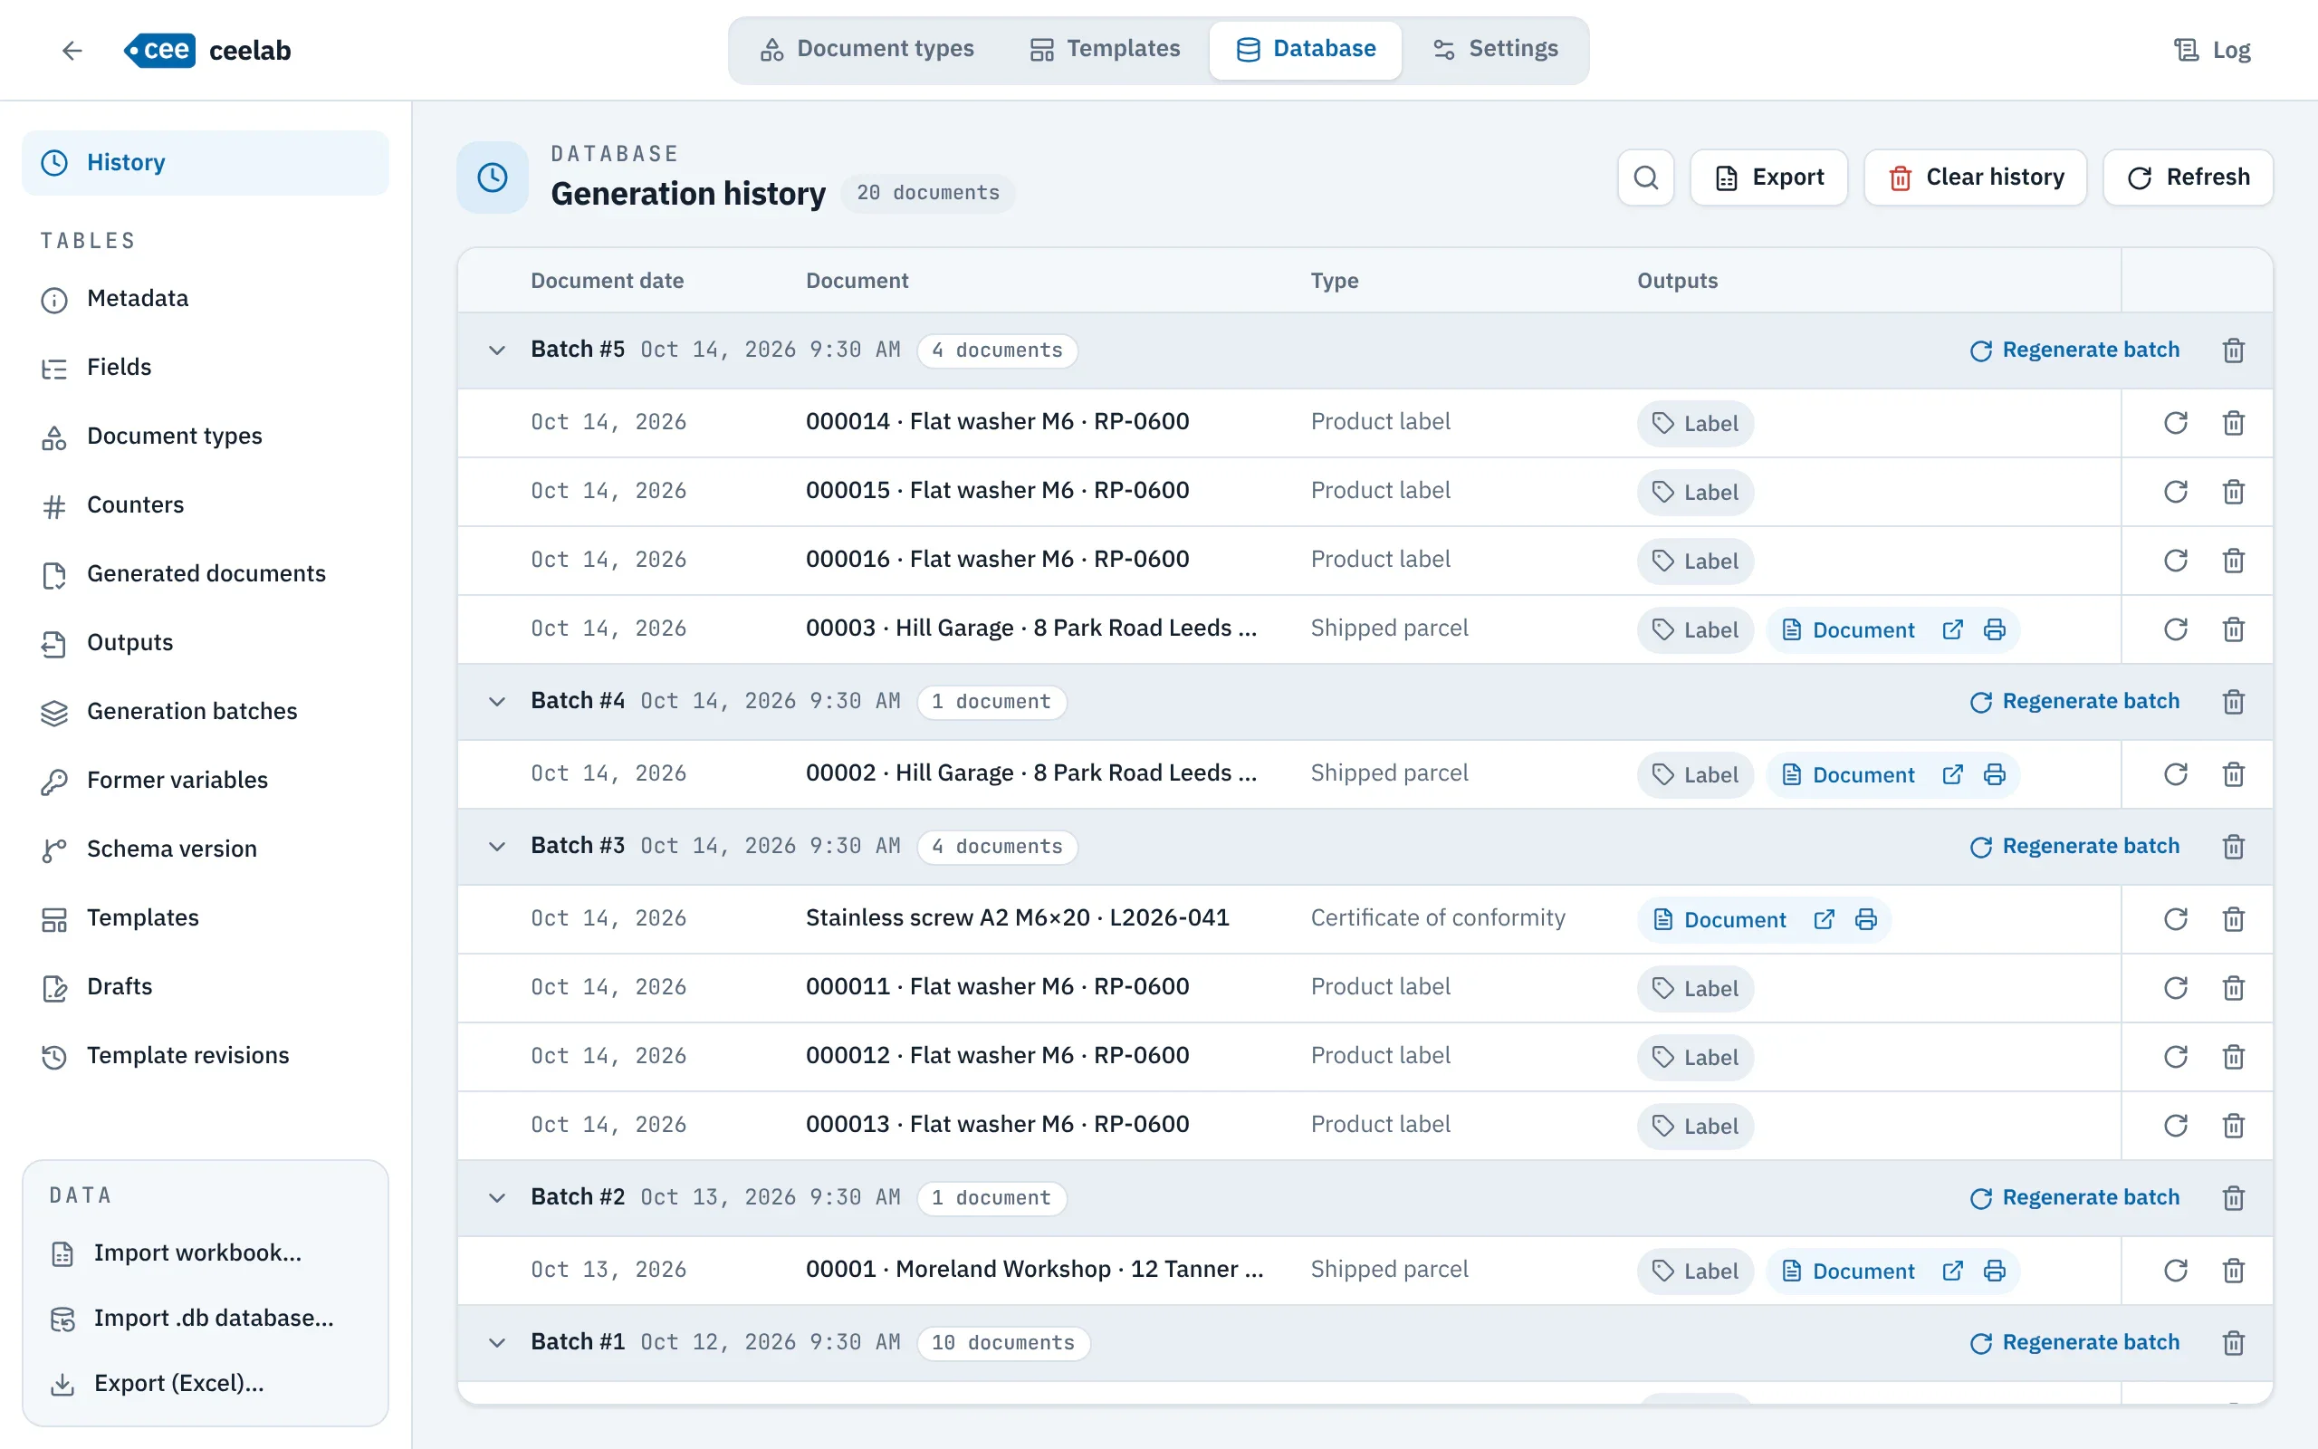Collapse Batch #5 group

click(x=496, y=350)
